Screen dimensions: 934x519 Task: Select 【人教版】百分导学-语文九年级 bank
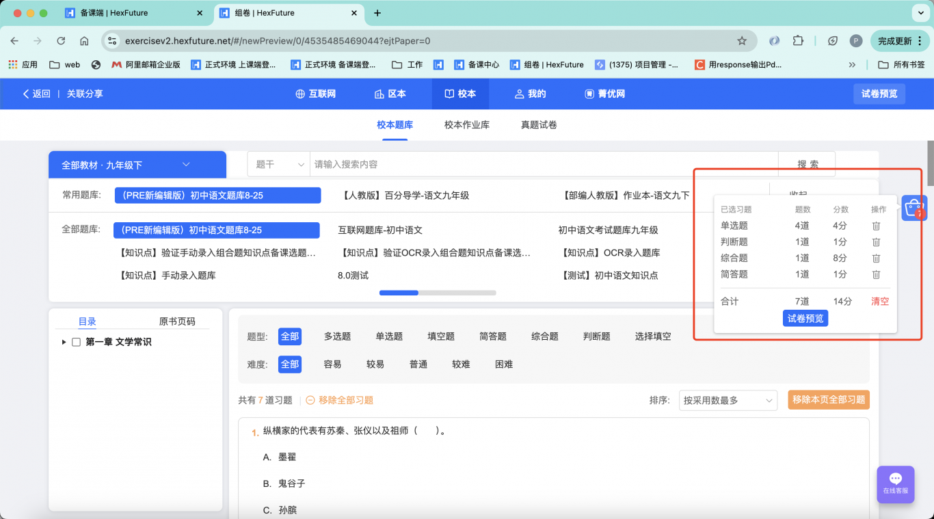(406, 196)
